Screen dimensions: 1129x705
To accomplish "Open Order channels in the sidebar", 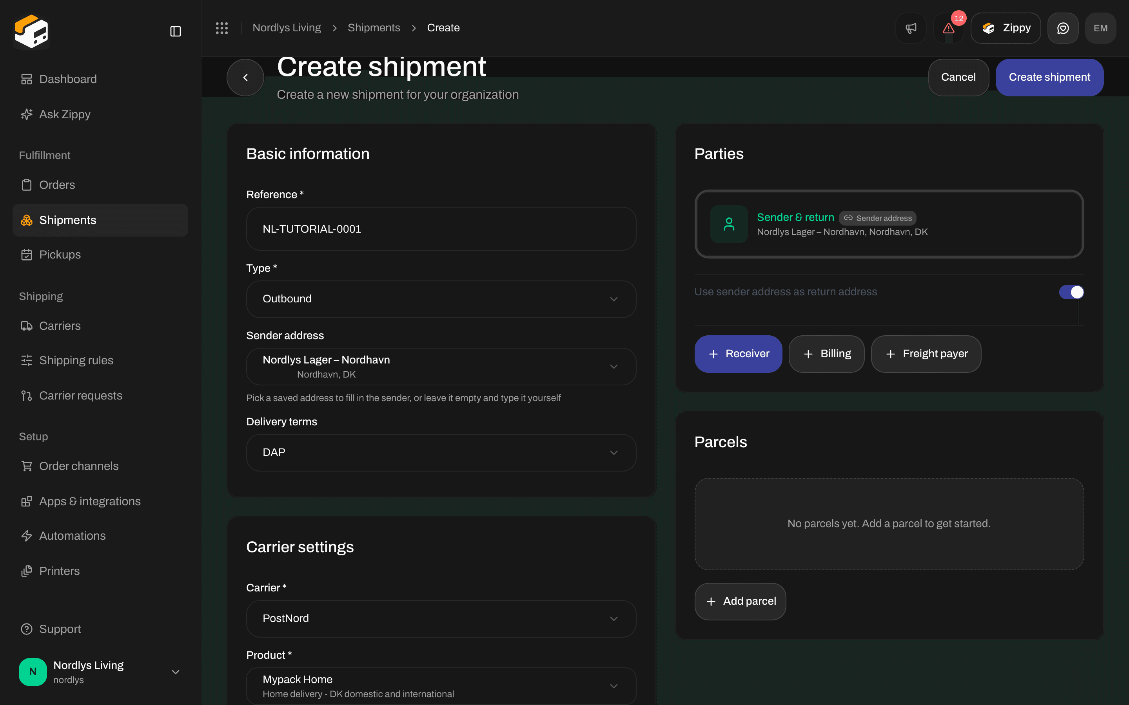I will [100, 466].
